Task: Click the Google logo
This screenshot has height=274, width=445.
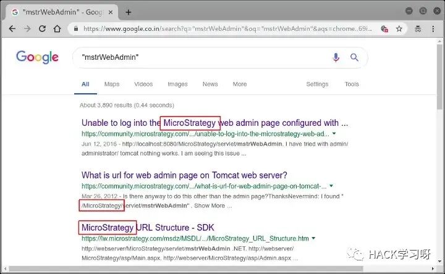Action: 37,57
